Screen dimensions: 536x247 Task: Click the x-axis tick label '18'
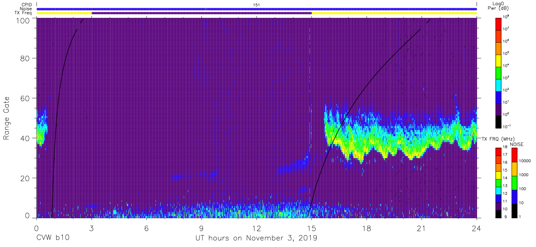[x=367, y=228]
